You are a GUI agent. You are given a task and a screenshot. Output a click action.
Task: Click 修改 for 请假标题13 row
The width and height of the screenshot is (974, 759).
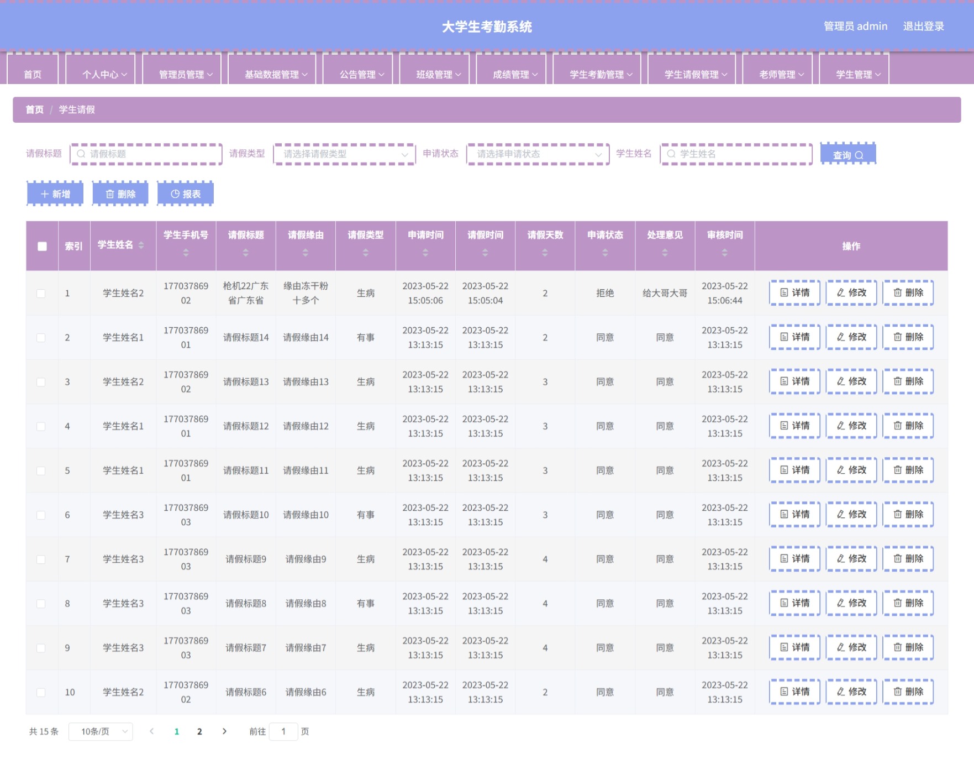(x=851, y=381)
